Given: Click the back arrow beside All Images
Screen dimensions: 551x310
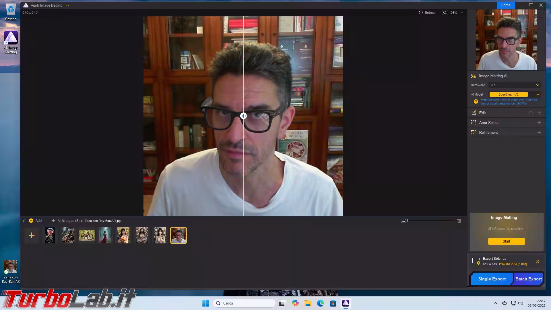Looking at the screenshot, I should 53,221.
